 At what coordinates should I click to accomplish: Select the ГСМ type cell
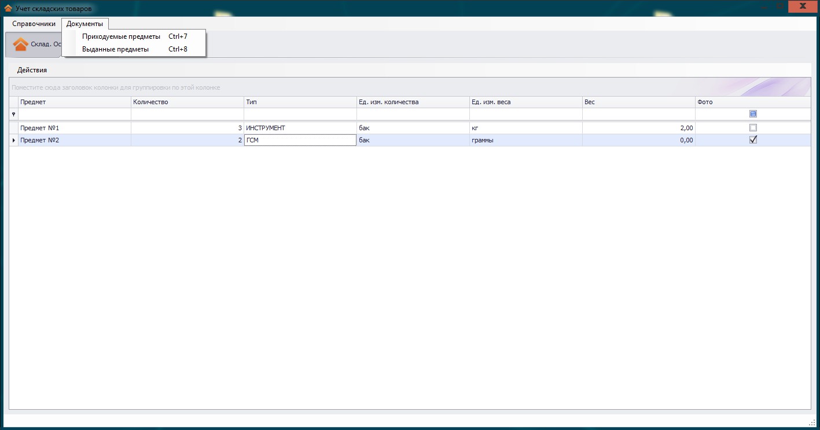tap(300, 140)
